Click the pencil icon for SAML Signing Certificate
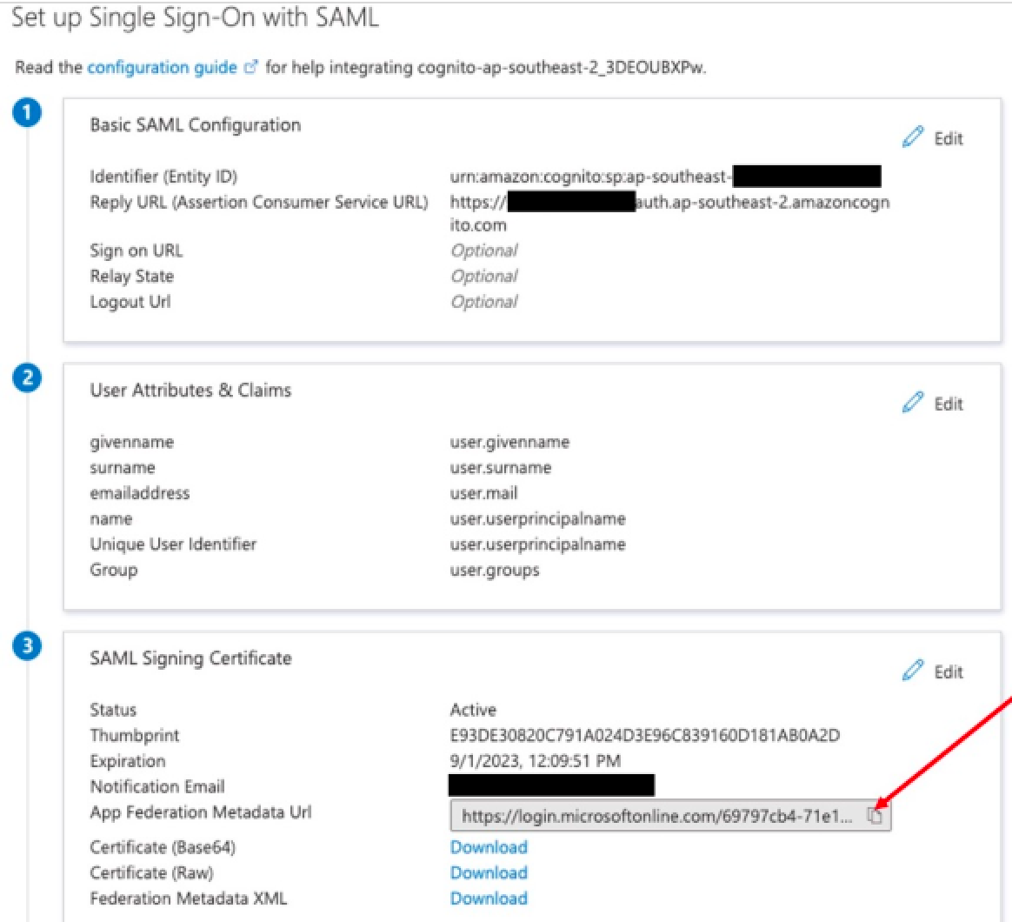This screenshot has width=1012, height=922. tap(912, 671)
